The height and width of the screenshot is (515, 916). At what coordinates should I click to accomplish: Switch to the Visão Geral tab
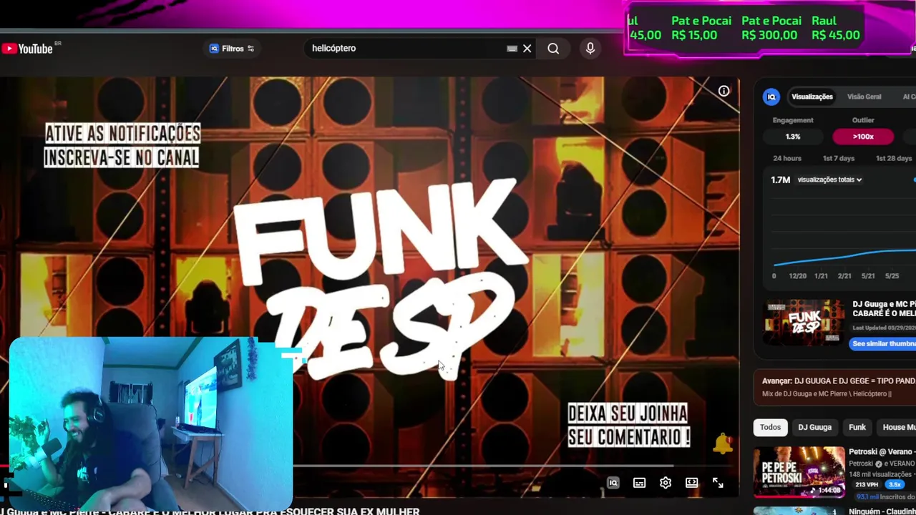click(x=864, y=97)
